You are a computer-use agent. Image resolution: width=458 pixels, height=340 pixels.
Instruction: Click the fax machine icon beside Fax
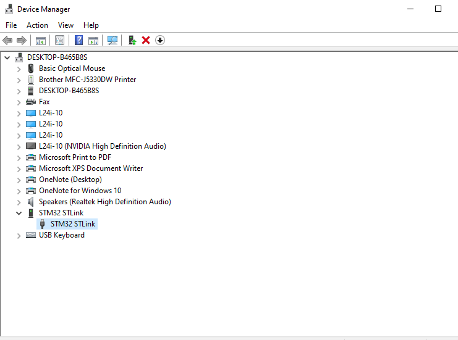[31, 102]
